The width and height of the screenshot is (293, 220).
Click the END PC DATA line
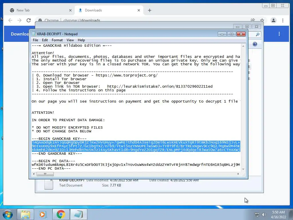click(x=51, y=168)
